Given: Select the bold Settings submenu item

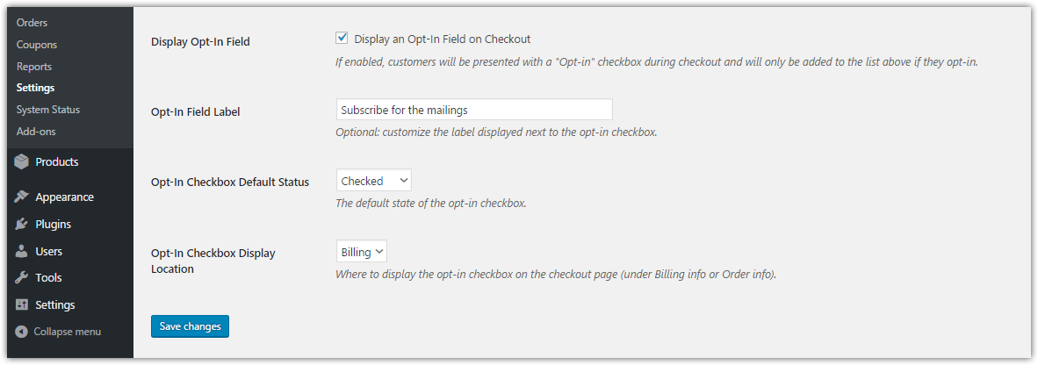Looking at the screenshot, I should (x=35, y=88).
